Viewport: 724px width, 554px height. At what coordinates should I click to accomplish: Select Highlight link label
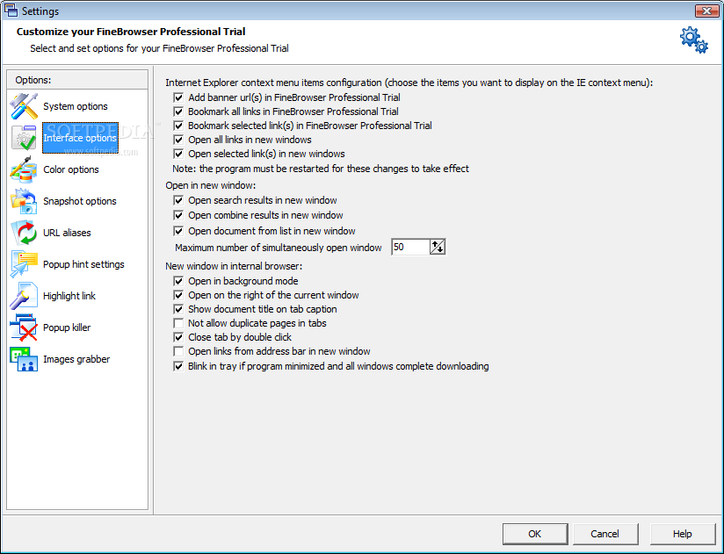[x=69, y=296]
